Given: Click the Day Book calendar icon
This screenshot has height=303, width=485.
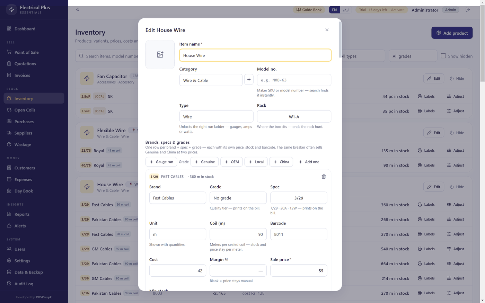Looking at the screenshot, I should coord(9,191).
